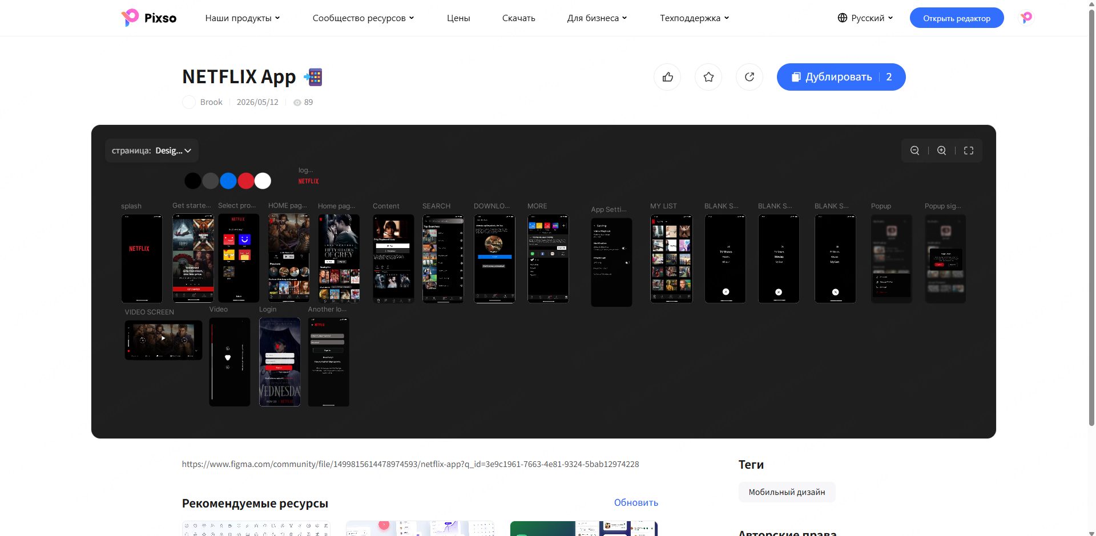Click the Открыть редактор button

coord(957,18)
